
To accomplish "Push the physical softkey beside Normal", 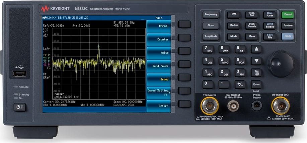I will point(184,24).
